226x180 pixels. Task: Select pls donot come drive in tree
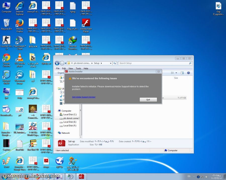[70, 118]
